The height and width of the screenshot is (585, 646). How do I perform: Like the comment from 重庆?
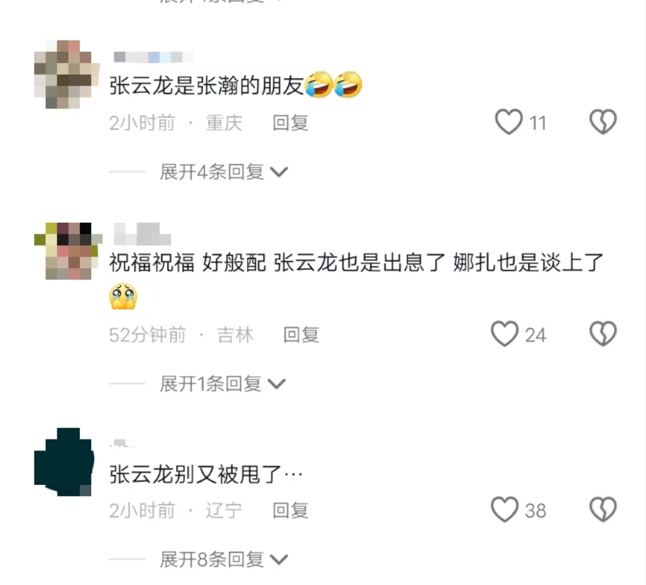coord(509,122)
